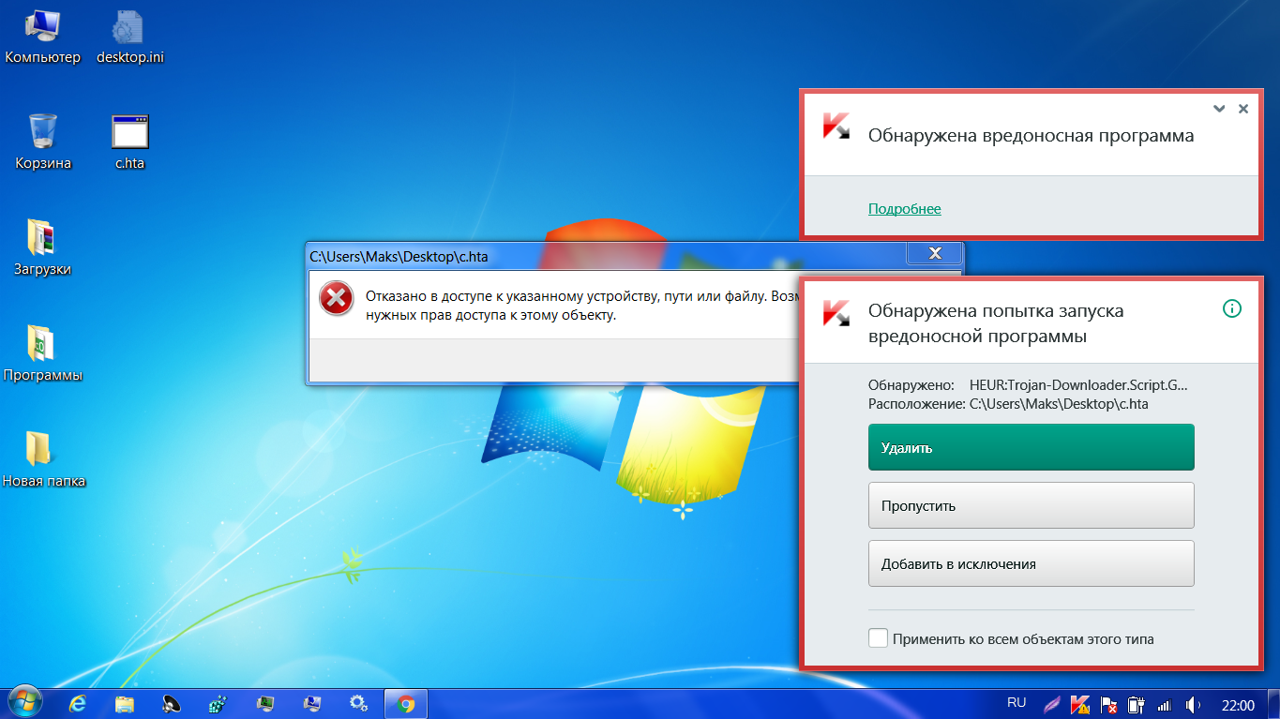Open the network signal tray icon

(x=1165, y=704)
